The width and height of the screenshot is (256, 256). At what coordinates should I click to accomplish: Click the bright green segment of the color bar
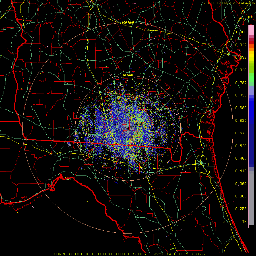coord(251,78)
